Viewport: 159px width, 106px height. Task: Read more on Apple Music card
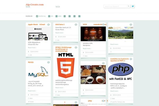point(32,48)
